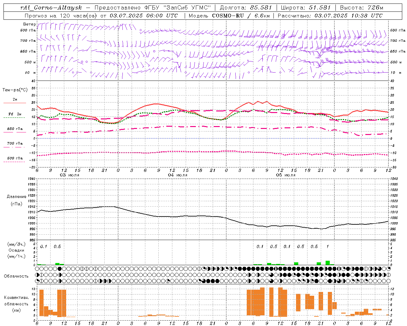Click the Td 2м dew point legend label

[x=15, y=114]
